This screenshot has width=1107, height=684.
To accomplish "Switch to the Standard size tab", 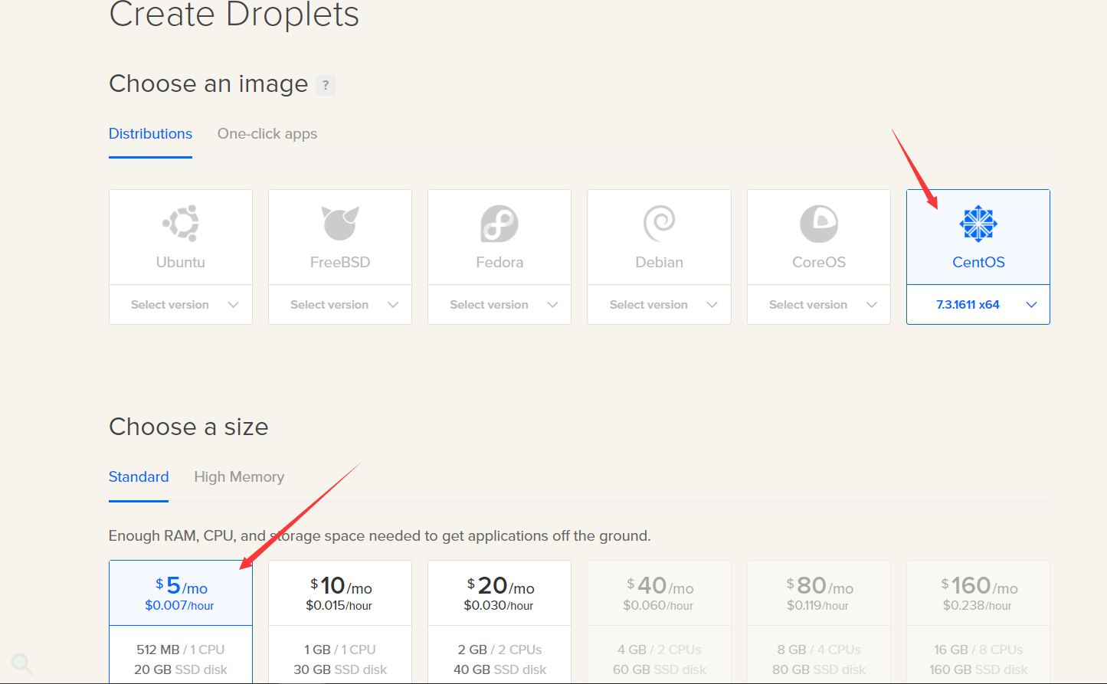I will 139,477.
